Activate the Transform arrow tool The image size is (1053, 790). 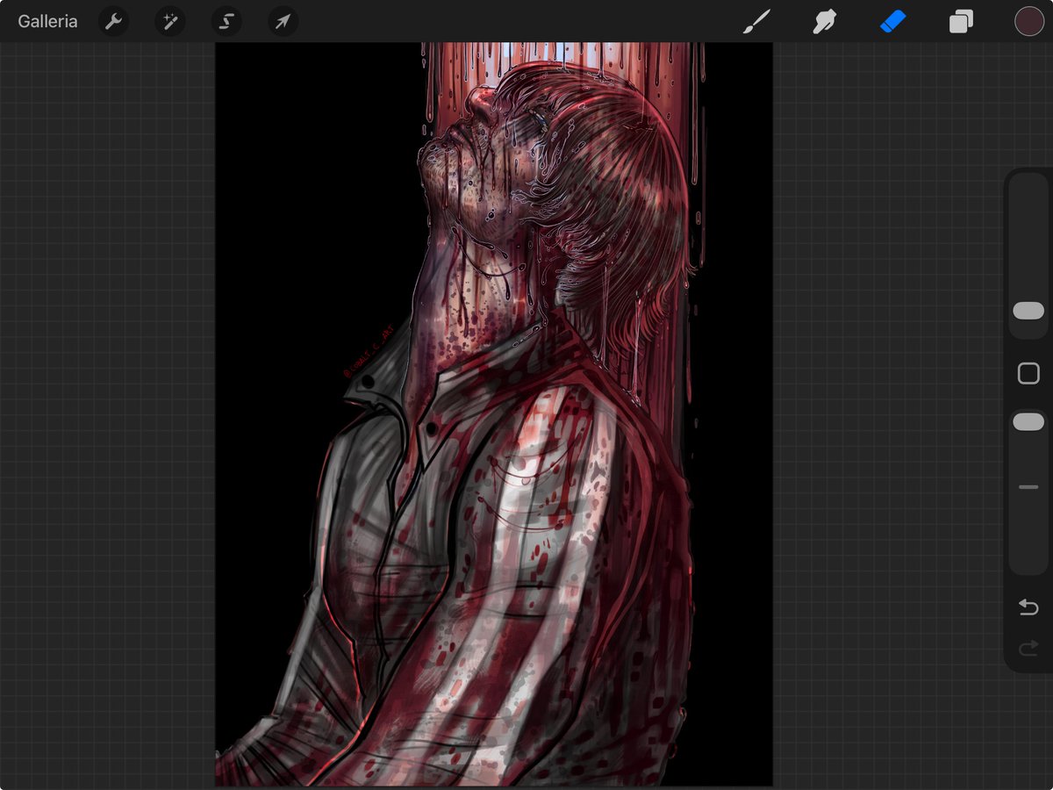click(283, 21)
